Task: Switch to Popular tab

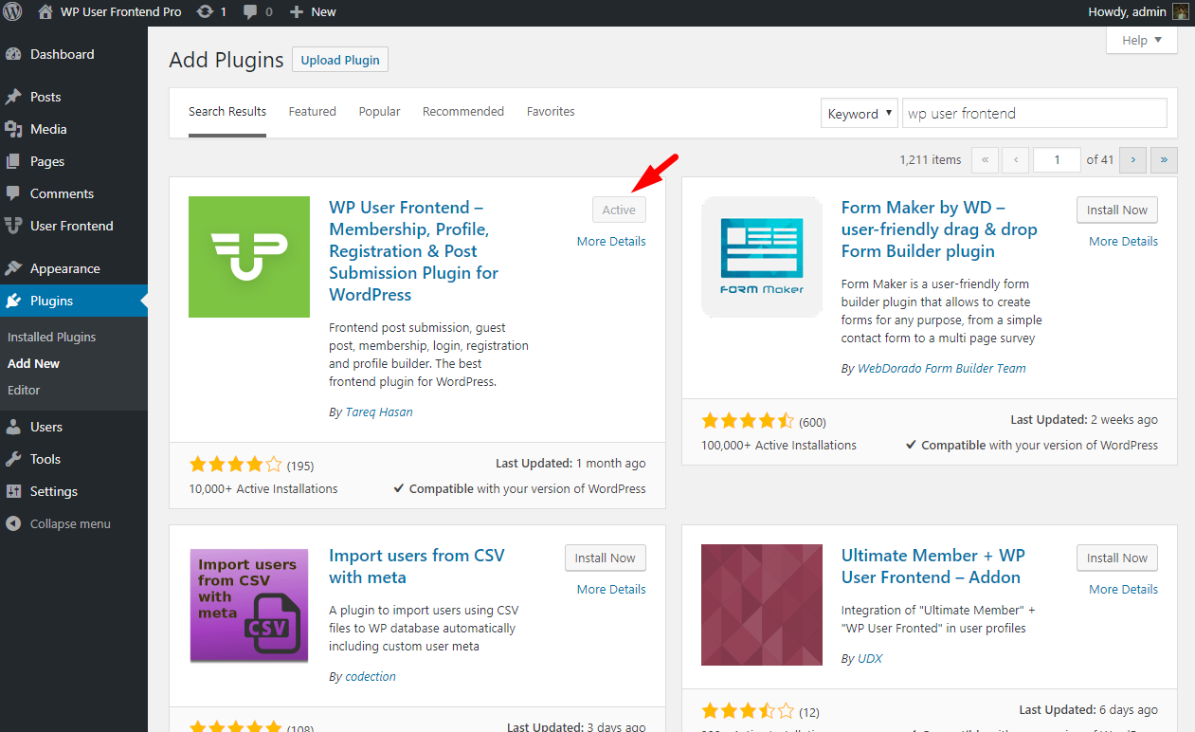Action: coord(379,112)
